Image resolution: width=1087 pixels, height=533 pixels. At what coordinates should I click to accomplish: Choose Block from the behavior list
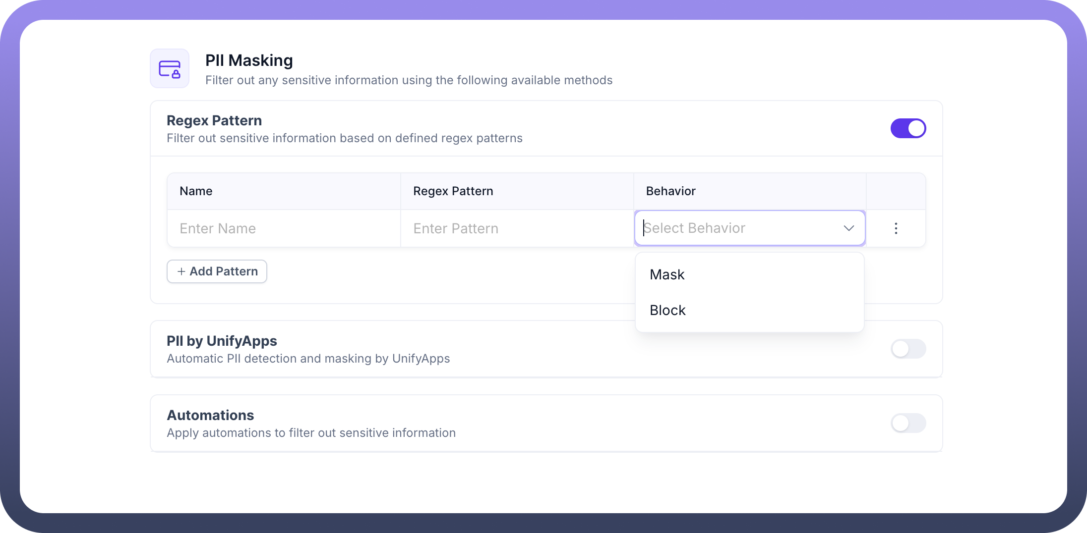pos(668,310)
